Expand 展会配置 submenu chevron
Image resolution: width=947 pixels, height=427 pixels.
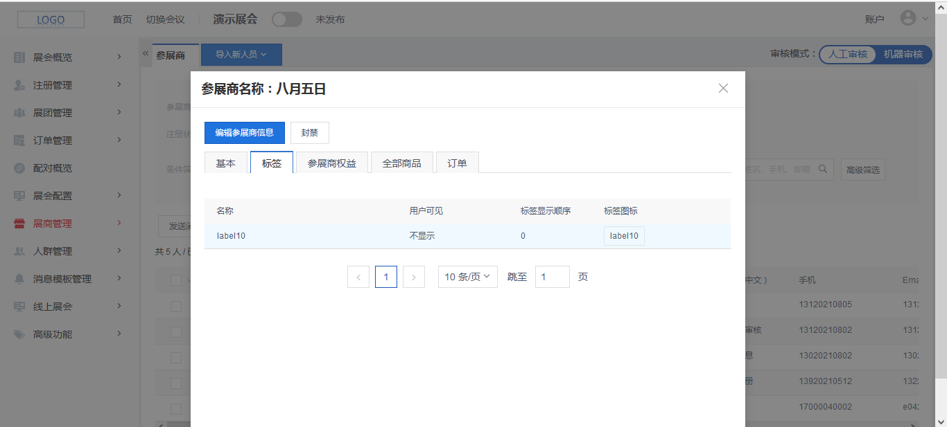pos(119,195)
